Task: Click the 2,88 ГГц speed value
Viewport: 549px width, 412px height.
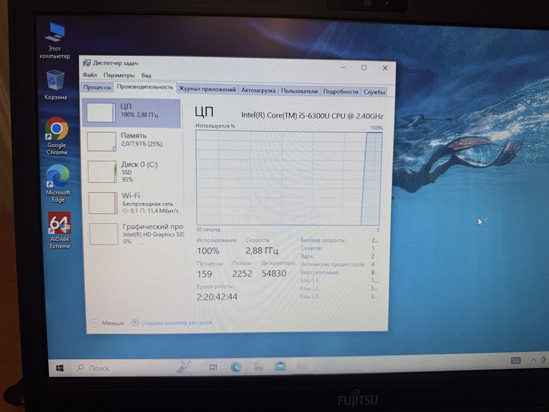Action: (261, 251)
